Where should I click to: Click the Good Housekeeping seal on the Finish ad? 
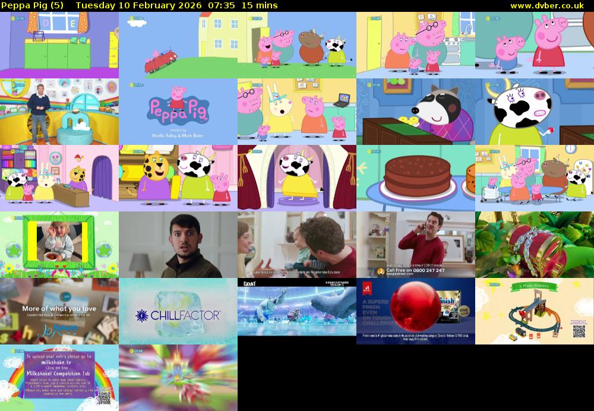click(x=463, y=309)
